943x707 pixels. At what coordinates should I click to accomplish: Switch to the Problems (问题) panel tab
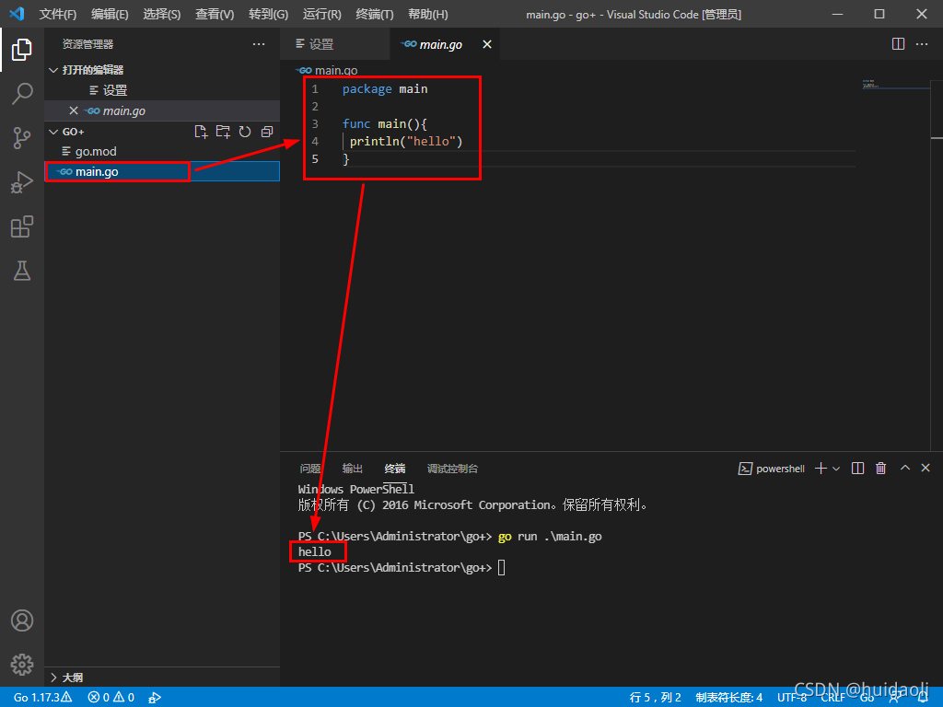coord(310,469)
